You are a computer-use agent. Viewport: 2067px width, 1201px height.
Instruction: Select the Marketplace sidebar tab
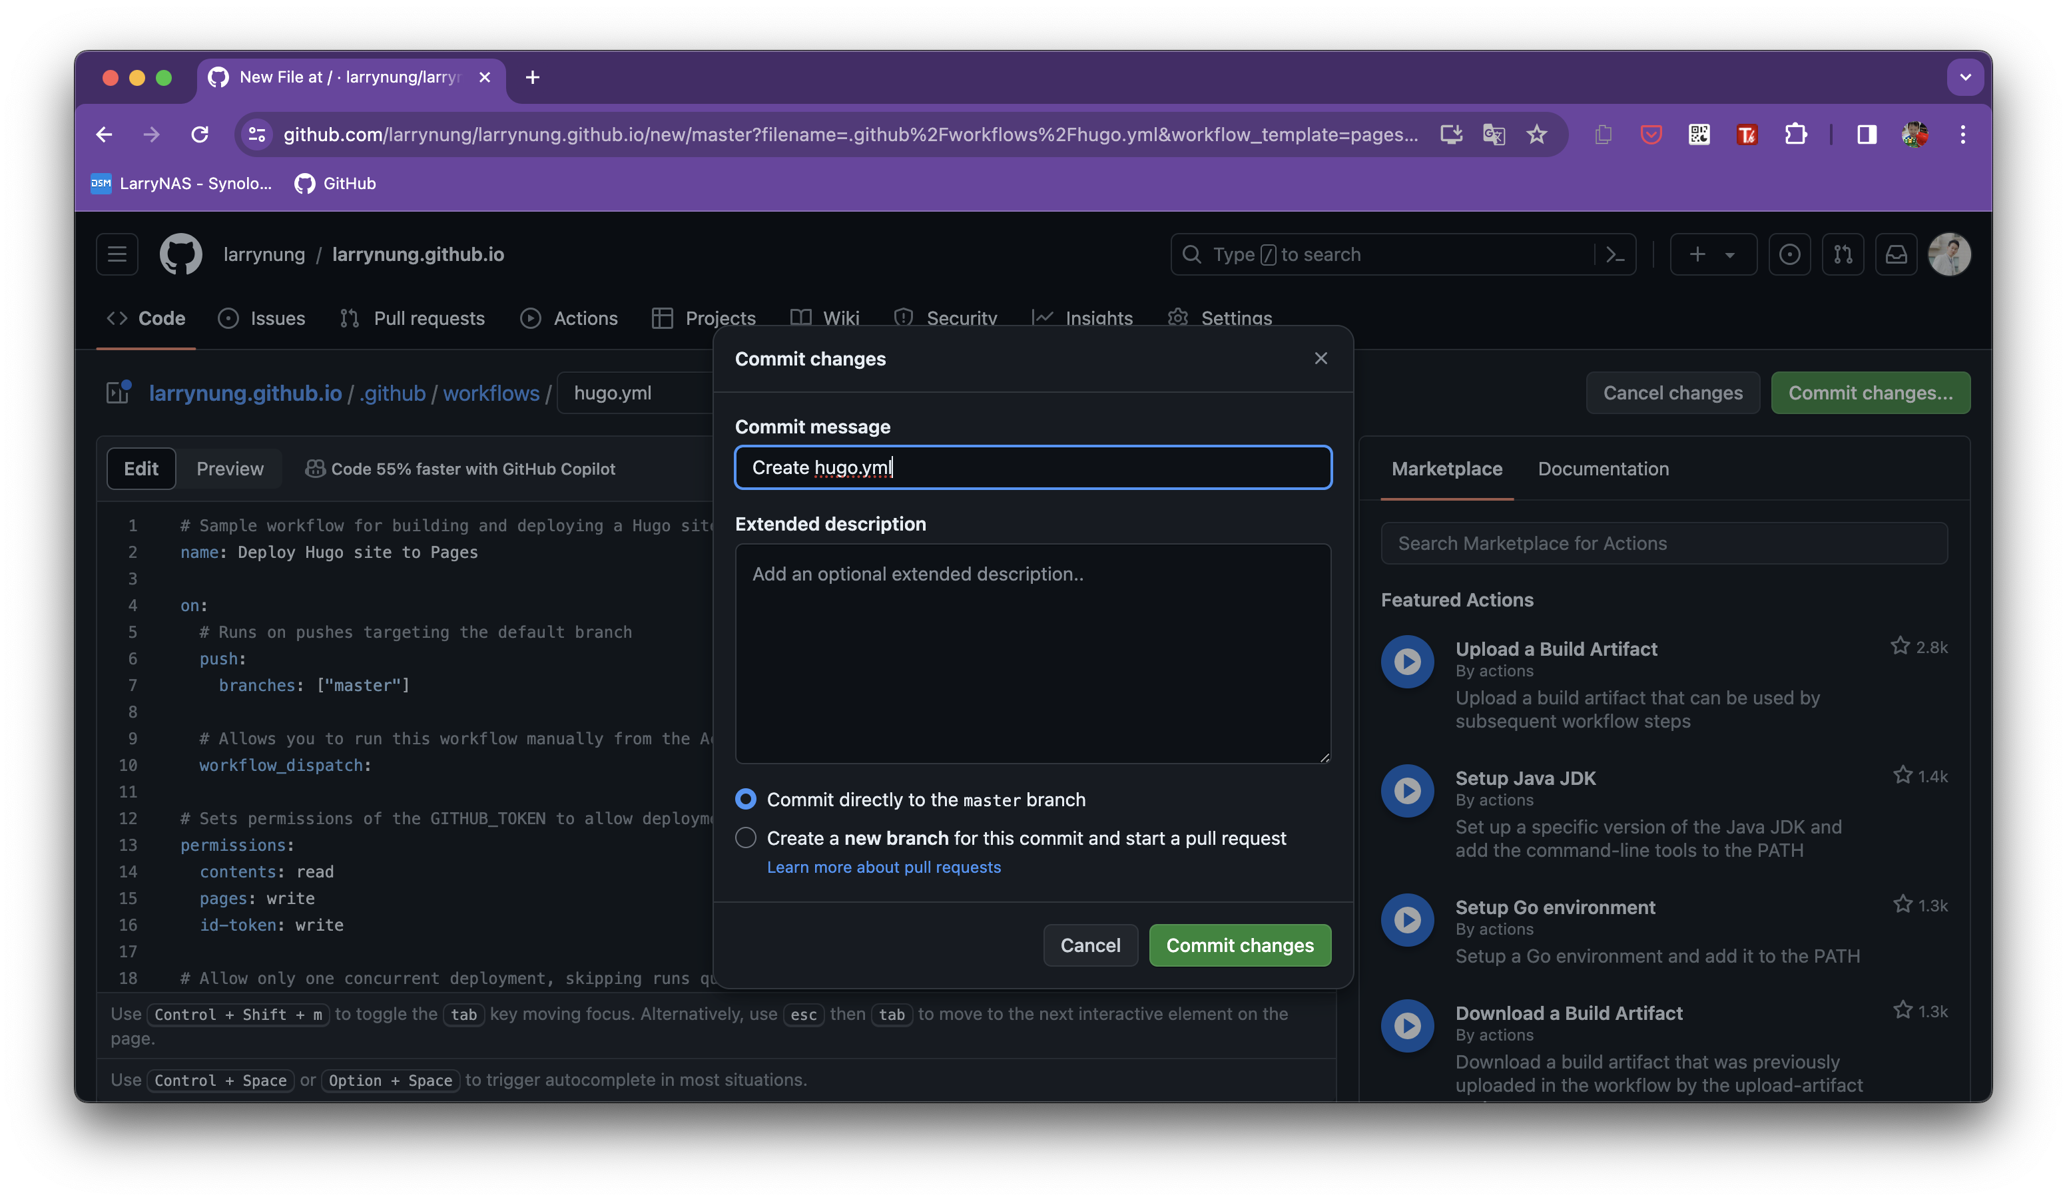[x=1446, y=468]
